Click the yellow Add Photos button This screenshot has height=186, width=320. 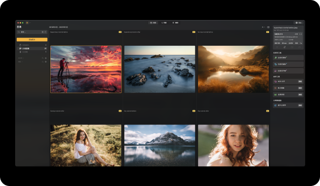(32, 40)
